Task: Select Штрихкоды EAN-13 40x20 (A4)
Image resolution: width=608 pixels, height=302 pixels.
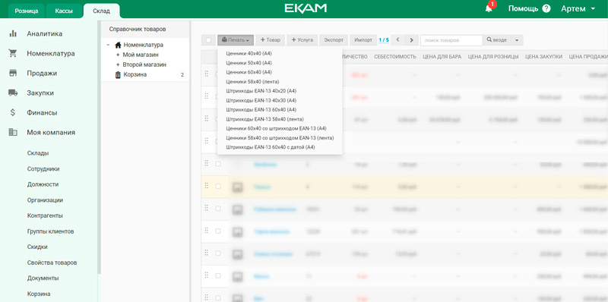Action: coord(261,91)
